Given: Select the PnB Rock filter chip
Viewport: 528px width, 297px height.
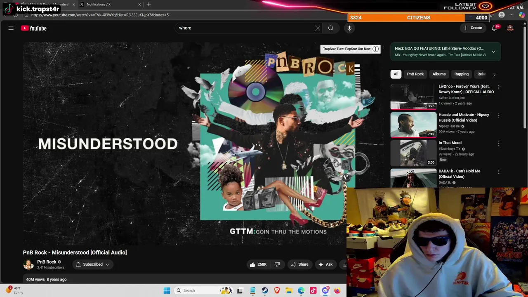Looking at the screenshot, I should 415,74.
